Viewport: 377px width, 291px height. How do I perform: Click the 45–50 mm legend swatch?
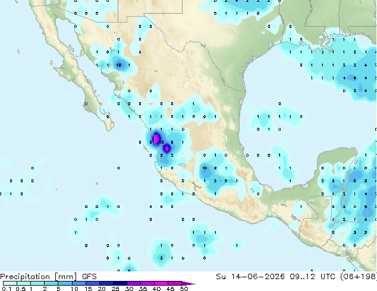coord(175,283)
